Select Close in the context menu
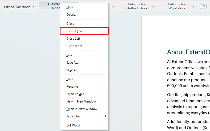This screenshot has height=131, width=210. [x=84, y=24]
